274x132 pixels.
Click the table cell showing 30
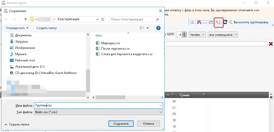(174, 101)
